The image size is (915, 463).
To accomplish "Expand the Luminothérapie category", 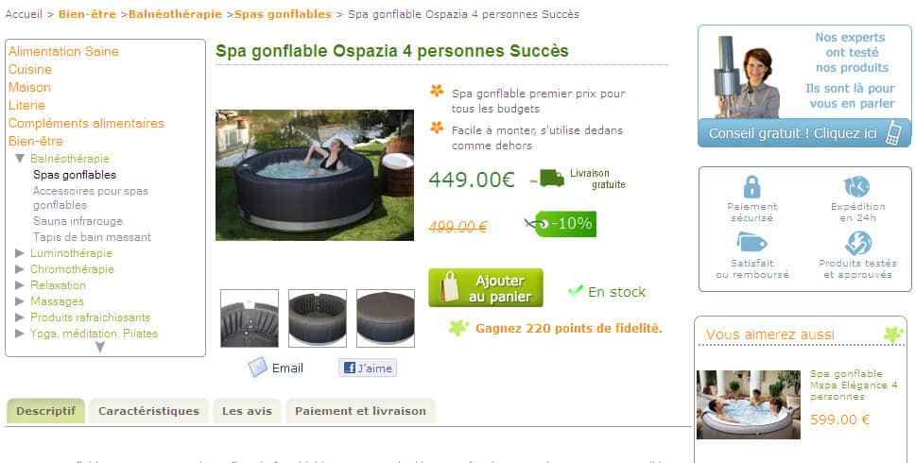I will 20,253.
